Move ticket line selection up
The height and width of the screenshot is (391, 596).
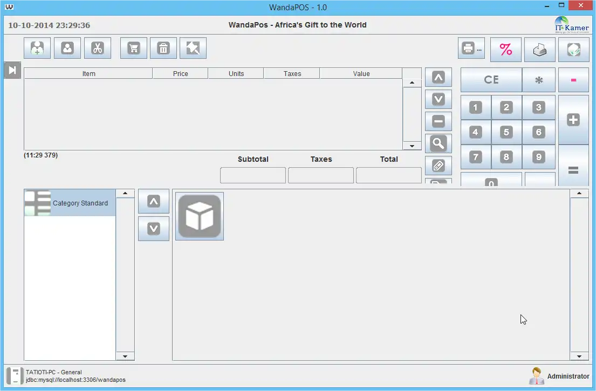(439, 78)
